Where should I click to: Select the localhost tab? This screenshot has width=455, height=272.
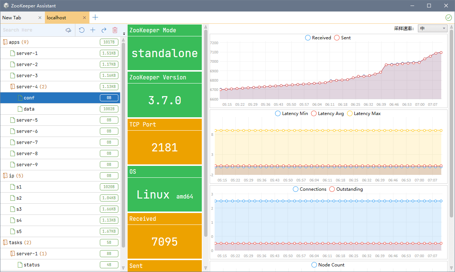[56, 18]
